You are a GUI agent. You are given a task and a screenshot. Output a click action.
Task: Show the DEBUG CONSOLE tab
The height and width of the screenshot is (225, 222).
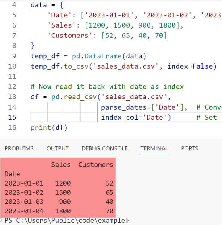pos(104,148)
